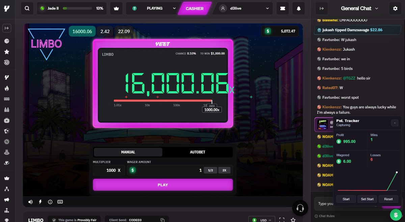This screenshot has width=405, height=222.
Task: Toggle game sound speaker icon
Action: point(31,202)
